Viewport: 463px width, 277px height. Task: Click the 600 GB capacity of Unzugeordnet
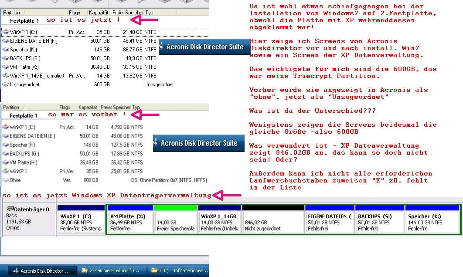(102, 84)
